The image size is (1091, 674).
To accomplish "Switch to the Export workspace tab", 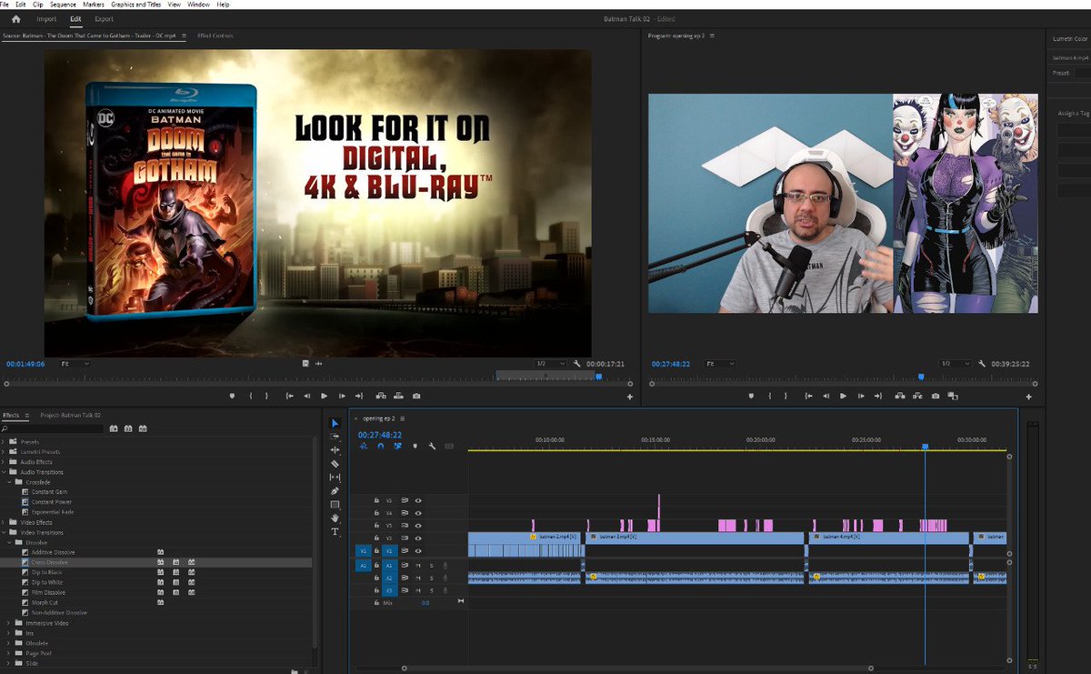I will [x=105, y=18].
